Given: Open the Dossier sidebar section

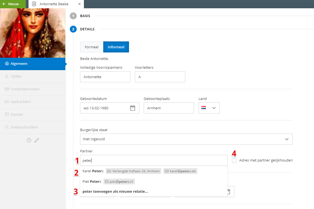Looking at the screenshot, I should 33,114.
